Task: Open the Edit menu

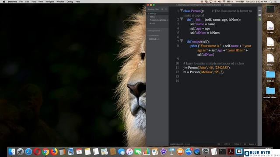Action: 27,2
